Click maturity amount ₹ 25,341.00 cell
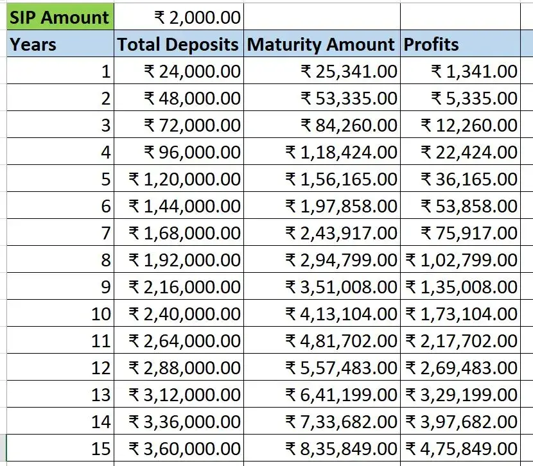The image size is (533, 466). click(x=321, y=71)
